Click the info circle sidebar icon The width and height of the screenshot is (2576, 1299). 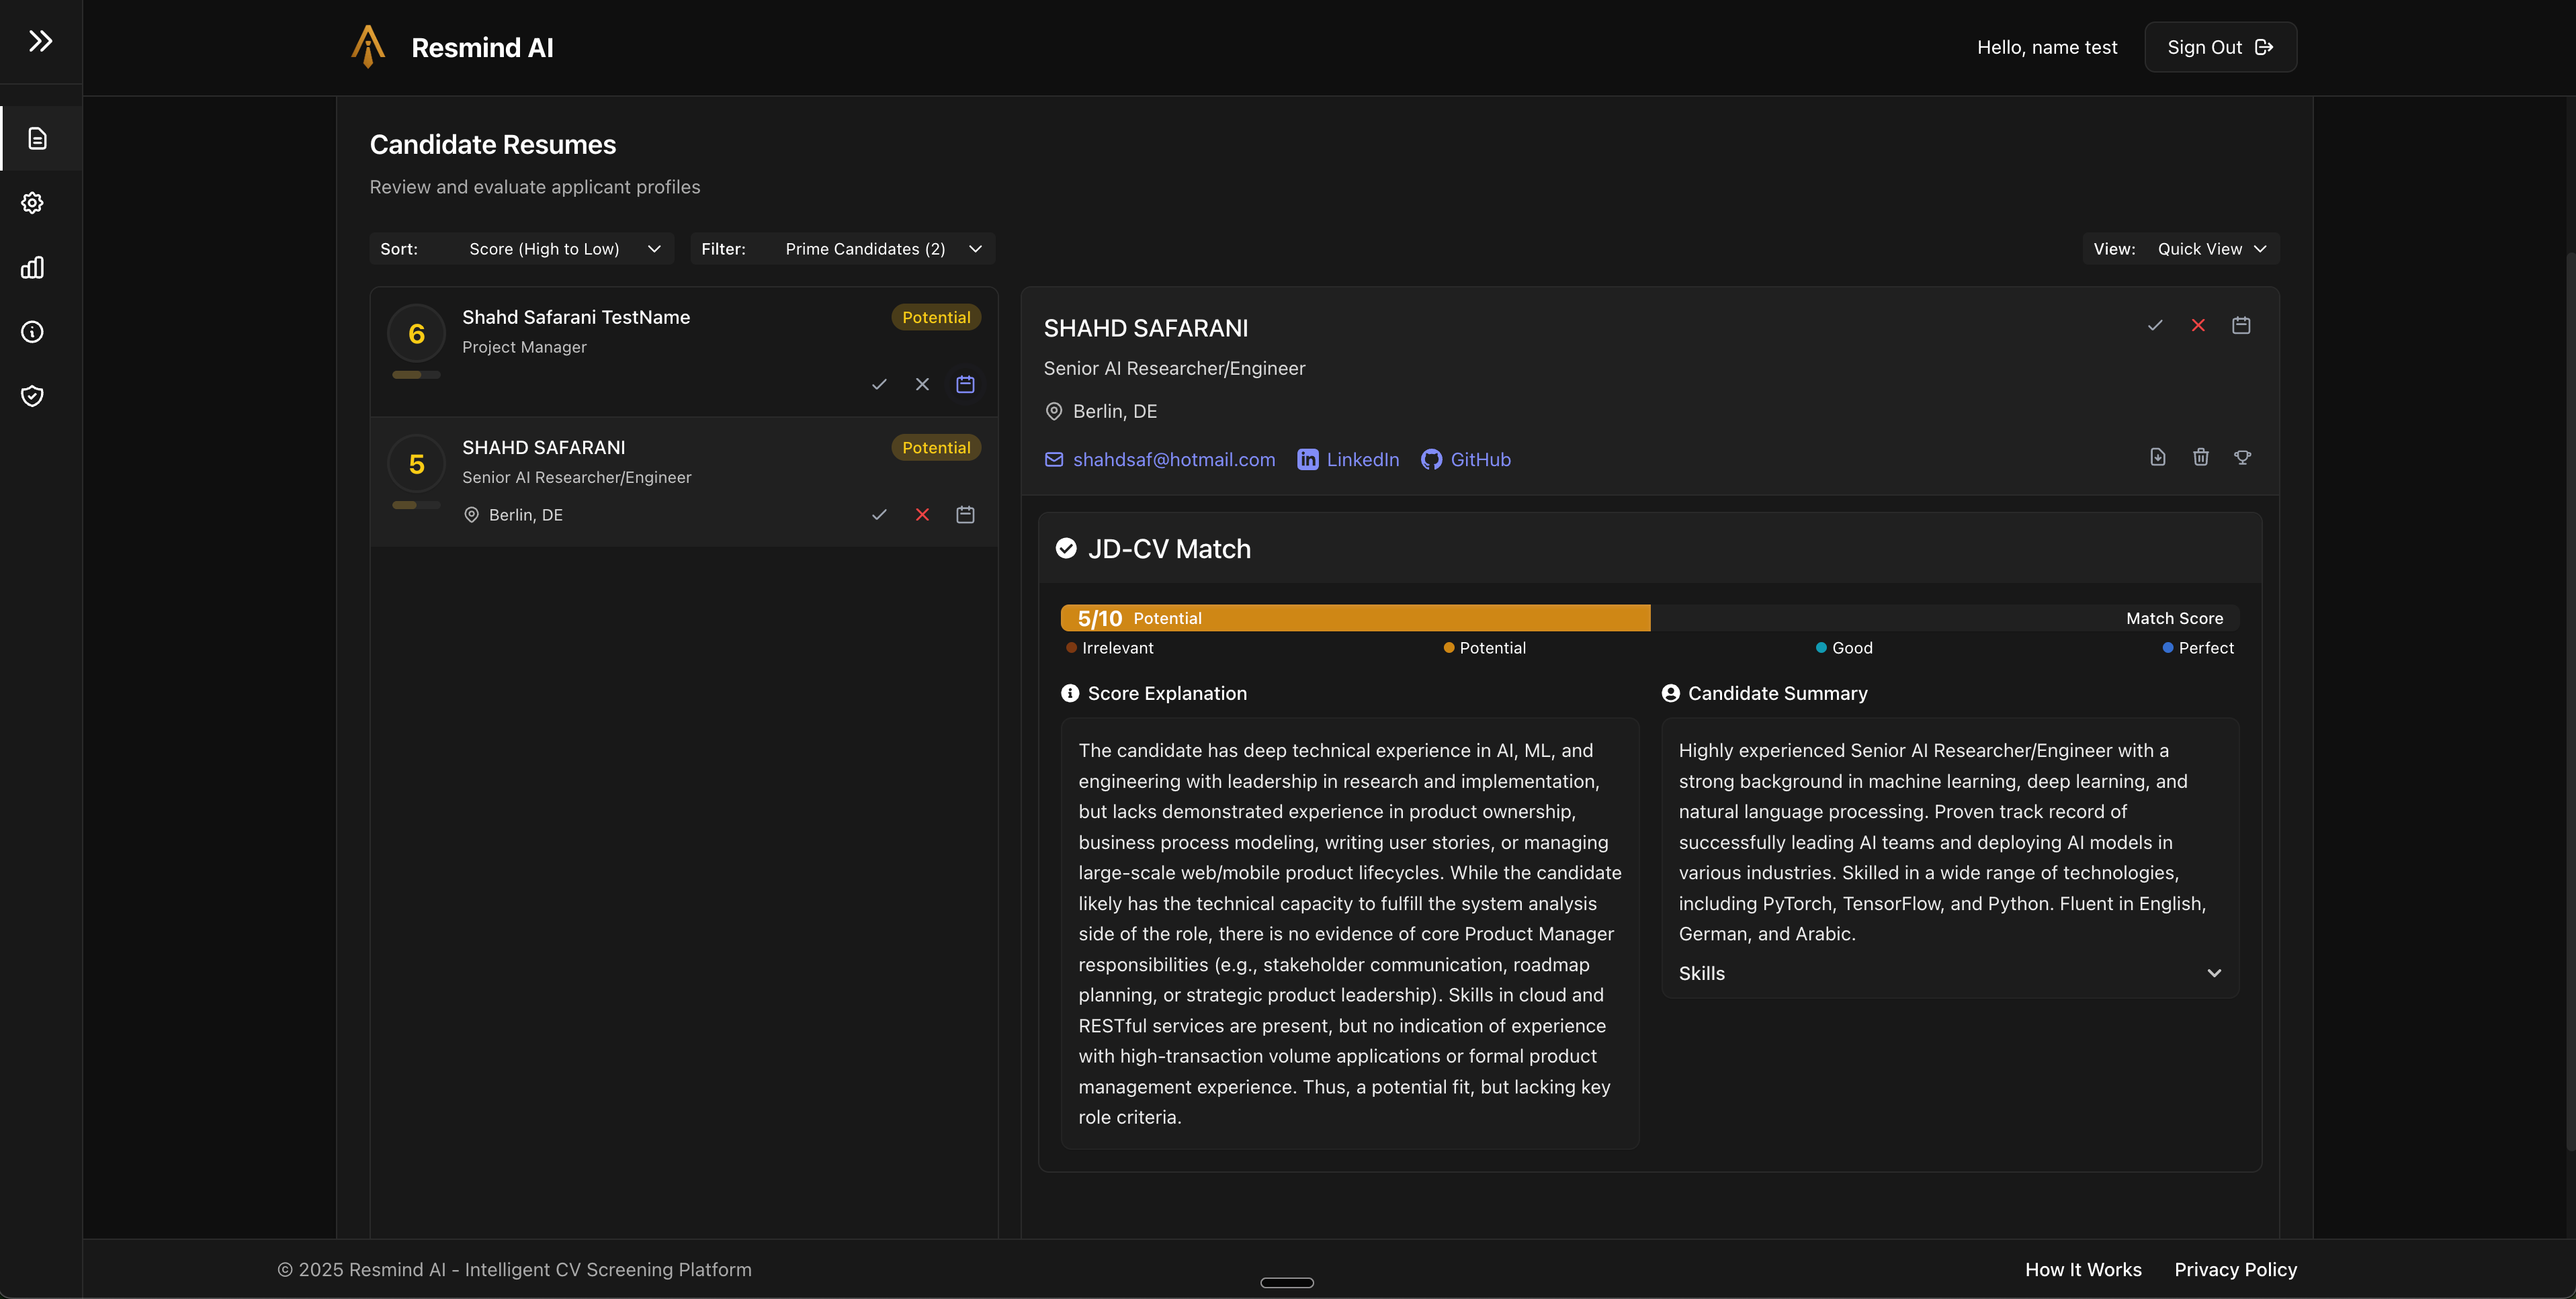point(33,332)
